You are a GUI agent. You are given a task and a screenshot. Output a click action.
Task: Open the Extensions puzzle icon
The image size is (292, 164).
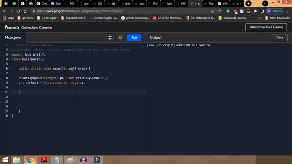tap(255, 11)
